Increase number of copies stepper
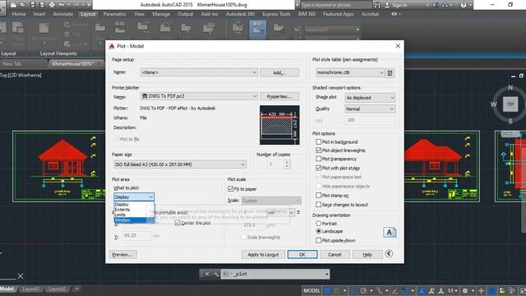 (287, 162)
